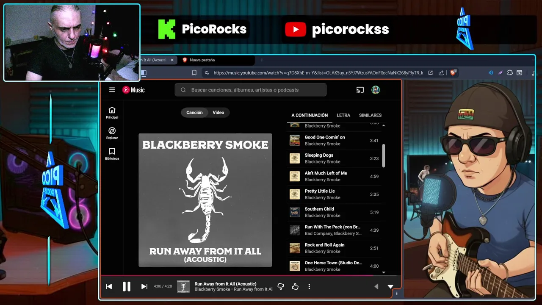Dislike Run Away from It All

tap(281, 287)
